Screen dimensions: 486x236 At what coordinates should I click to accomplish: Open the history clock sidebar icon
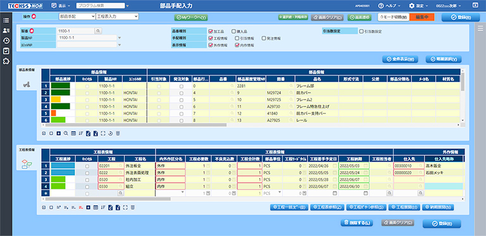[x=6, y=41]
